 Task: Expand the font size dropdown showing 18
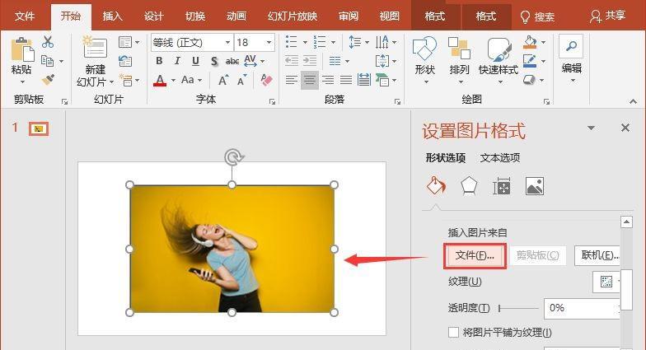(269, 42)
